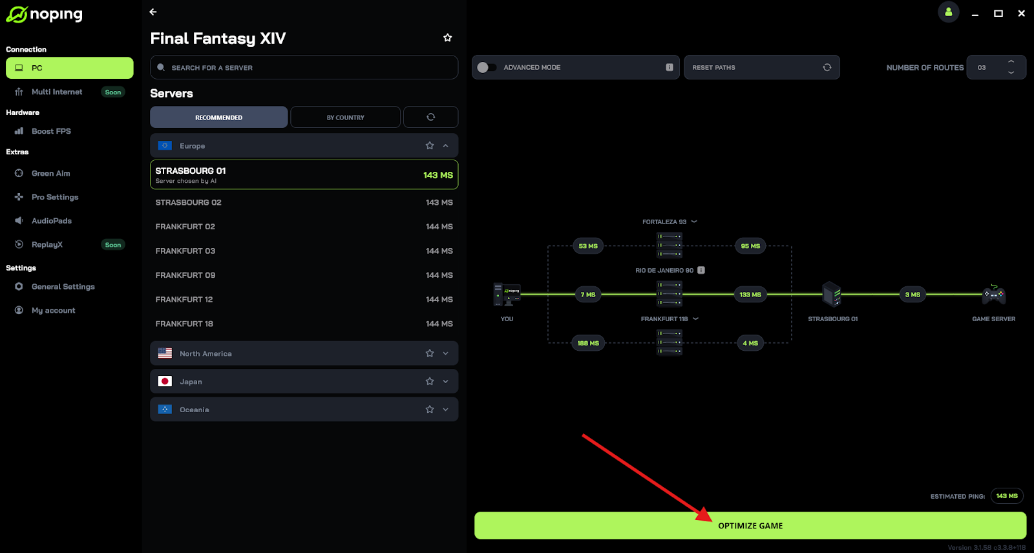Click the game server controller icon
The image size is (1034, 553).
994,295
